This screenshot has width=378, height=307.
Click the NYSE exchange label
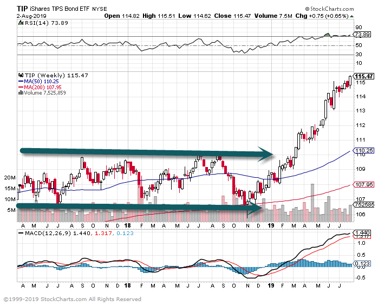pyautogui.click(x=100, y=9)
